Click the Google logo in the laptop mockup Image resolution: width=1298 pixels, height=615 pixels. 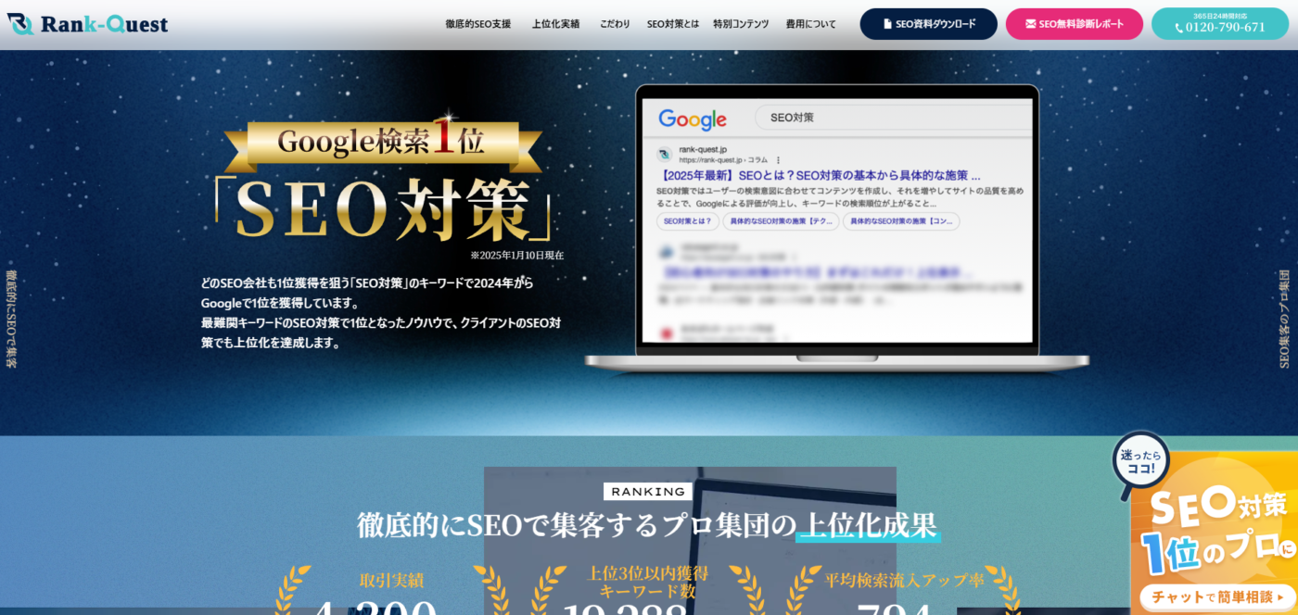693,119
